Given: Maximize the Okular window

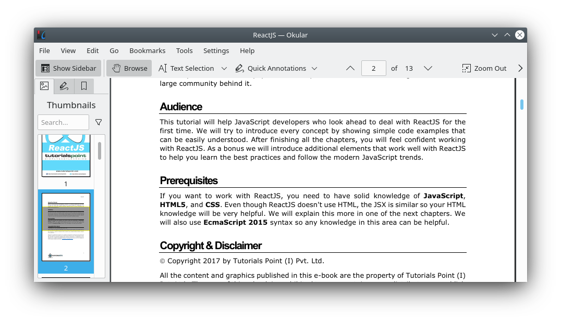Looking at the screenshot, I should (x=507, y=35).
